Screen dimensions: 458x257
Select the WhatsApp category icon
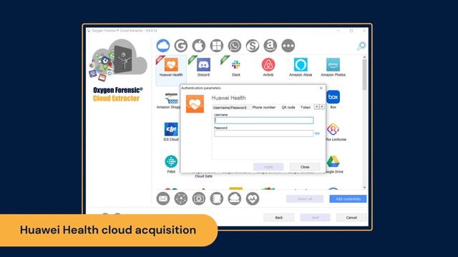pyautogui.click(x=235, y=46)
